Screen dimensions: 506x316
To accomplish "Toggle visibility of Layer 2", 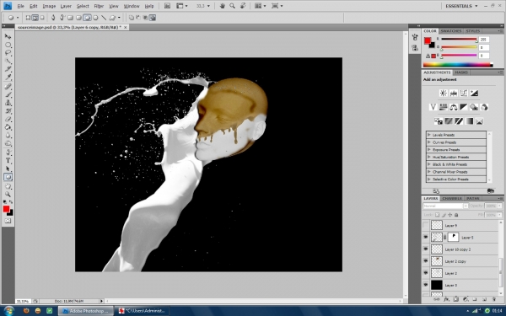I will pos(426,273).
